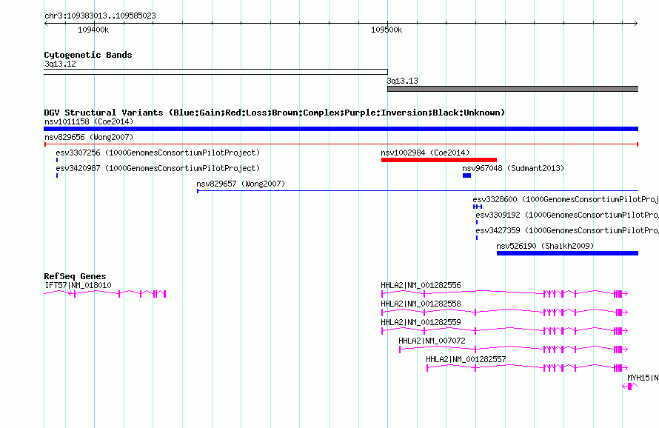This screenshot has width=659, height=428.
Task: Open the HHLA2|NM_007072 label
Action: click(432, 341)
